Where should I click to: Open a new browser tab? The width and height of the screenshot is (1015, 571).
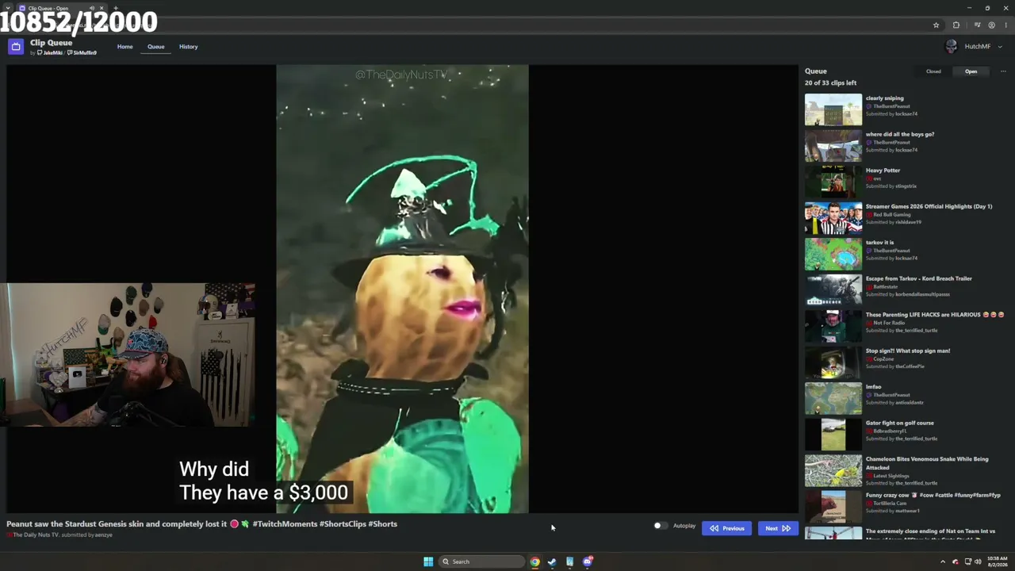[116, 8]
